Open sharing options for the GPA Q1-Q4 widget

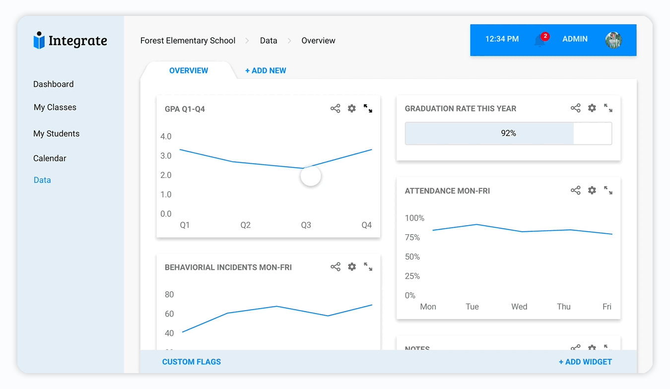(335, 108)
